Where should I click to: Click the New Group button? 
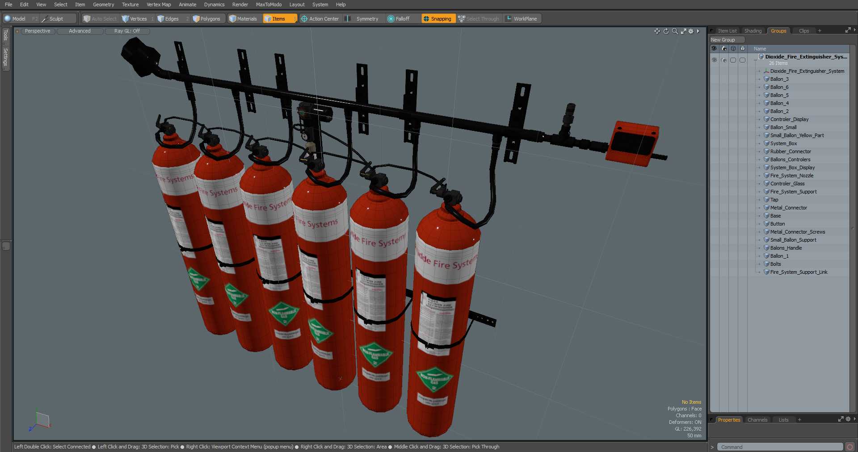(727, 40)
